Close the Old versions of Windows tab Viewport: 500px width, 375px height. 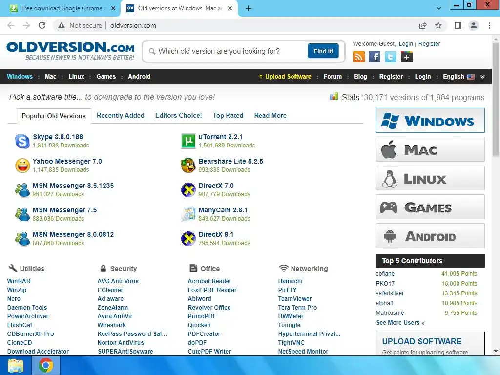pos(230,8)
